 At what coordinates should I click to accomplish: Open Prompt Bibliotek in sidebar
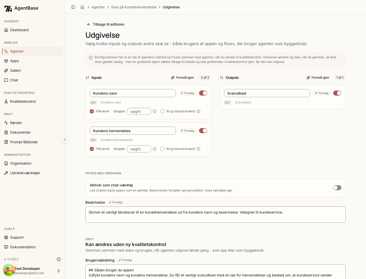pos(32,142)
